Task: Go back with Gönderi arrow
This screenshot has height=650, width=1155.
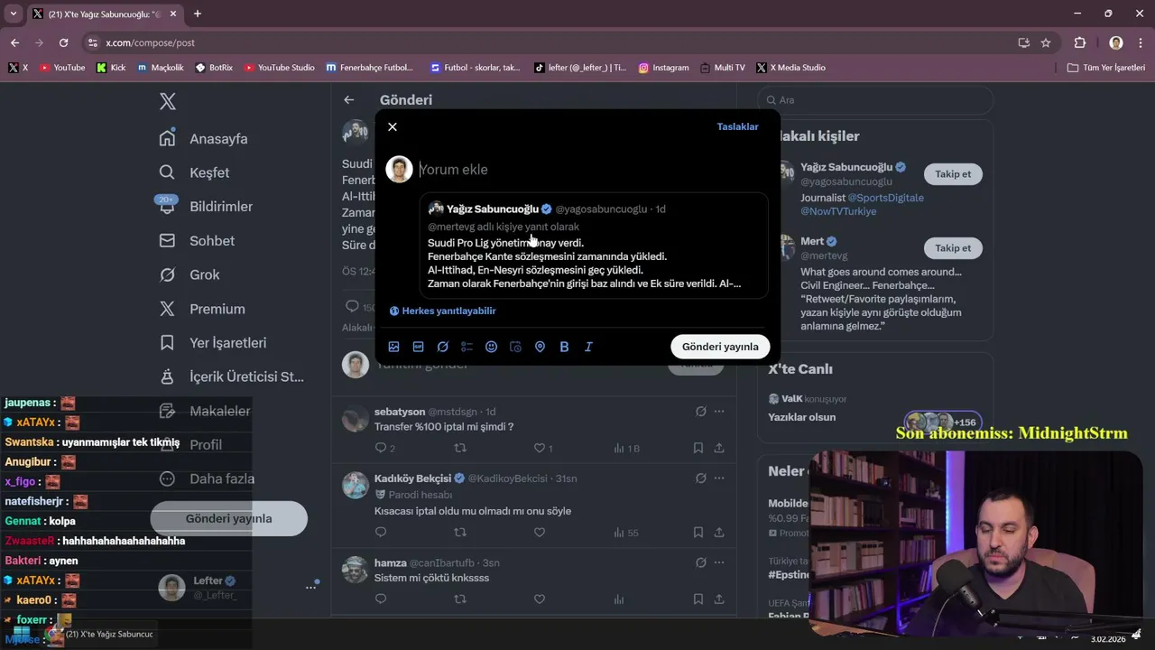Action: [349, 100]
